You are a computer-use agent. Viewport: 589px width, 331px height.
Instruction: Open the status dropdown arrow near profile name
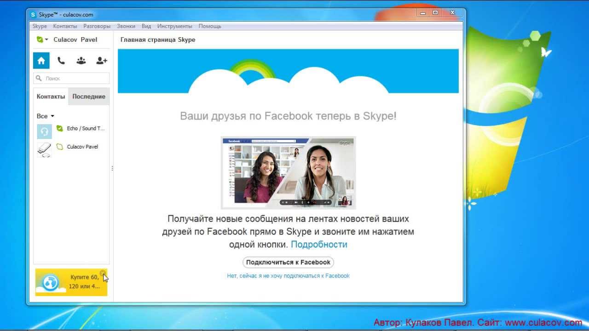(x=46, y=40)
